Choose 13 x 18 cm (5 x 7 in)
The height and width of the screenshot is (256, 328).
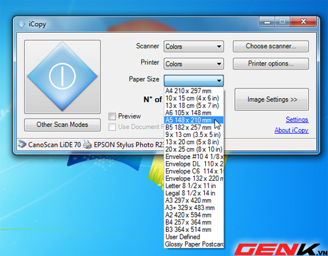click(x=194, y=105)
